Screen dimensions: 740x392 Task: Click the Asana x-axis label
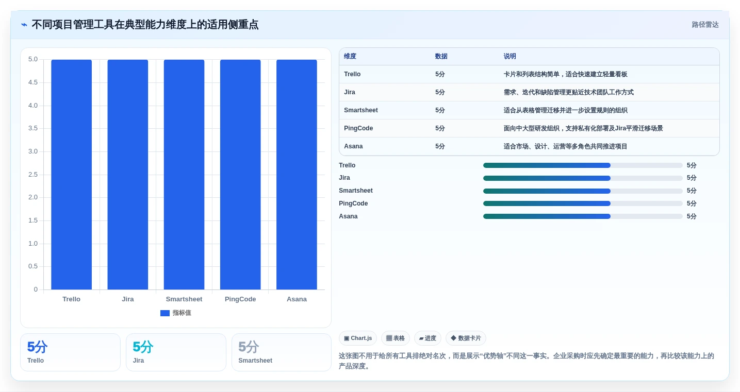click(297, 299)
